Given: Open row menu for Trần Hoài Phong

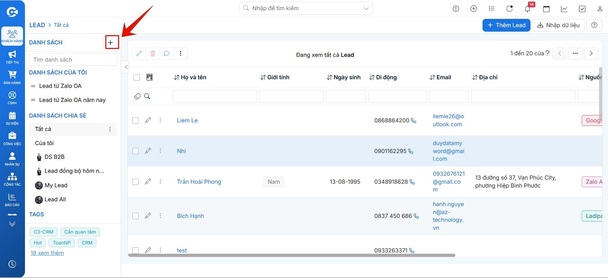Looking at the screenshot, I should tap(160, 181).
